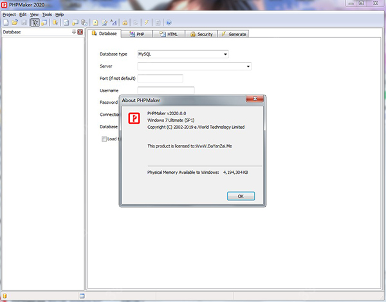Click the Open Project folder icon
386x302 pixels.
coord(14,22)
